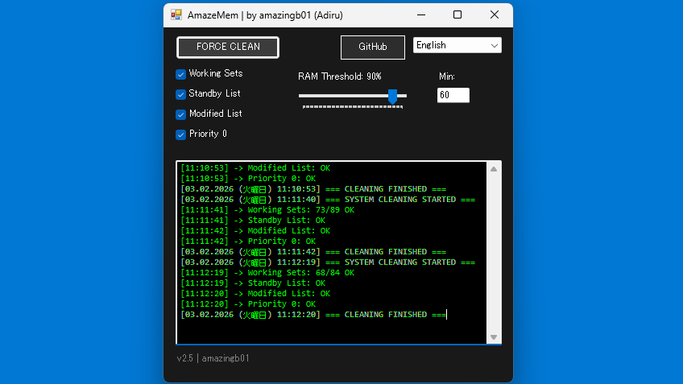Close the AmazeMem window
Viewport: 683px width, 384px height.
(x=495, y=14)
